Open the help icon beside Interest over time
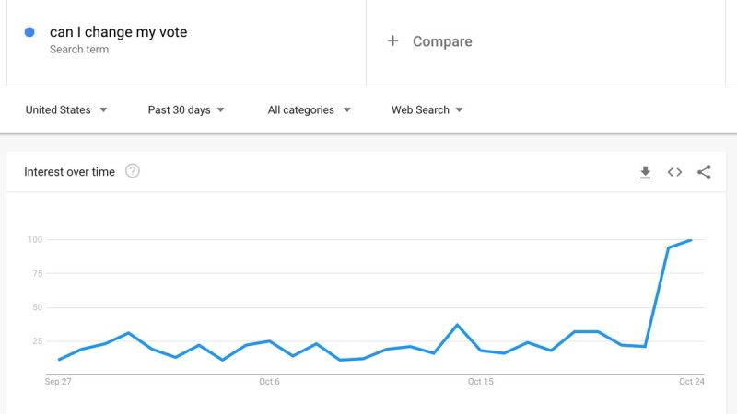The height and width of the screenshot is (414, 737). tap(132, 171)
